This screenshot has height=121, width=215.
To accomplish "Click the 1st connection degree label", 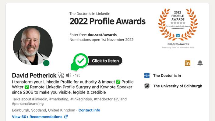I will (x=77, y=75).
